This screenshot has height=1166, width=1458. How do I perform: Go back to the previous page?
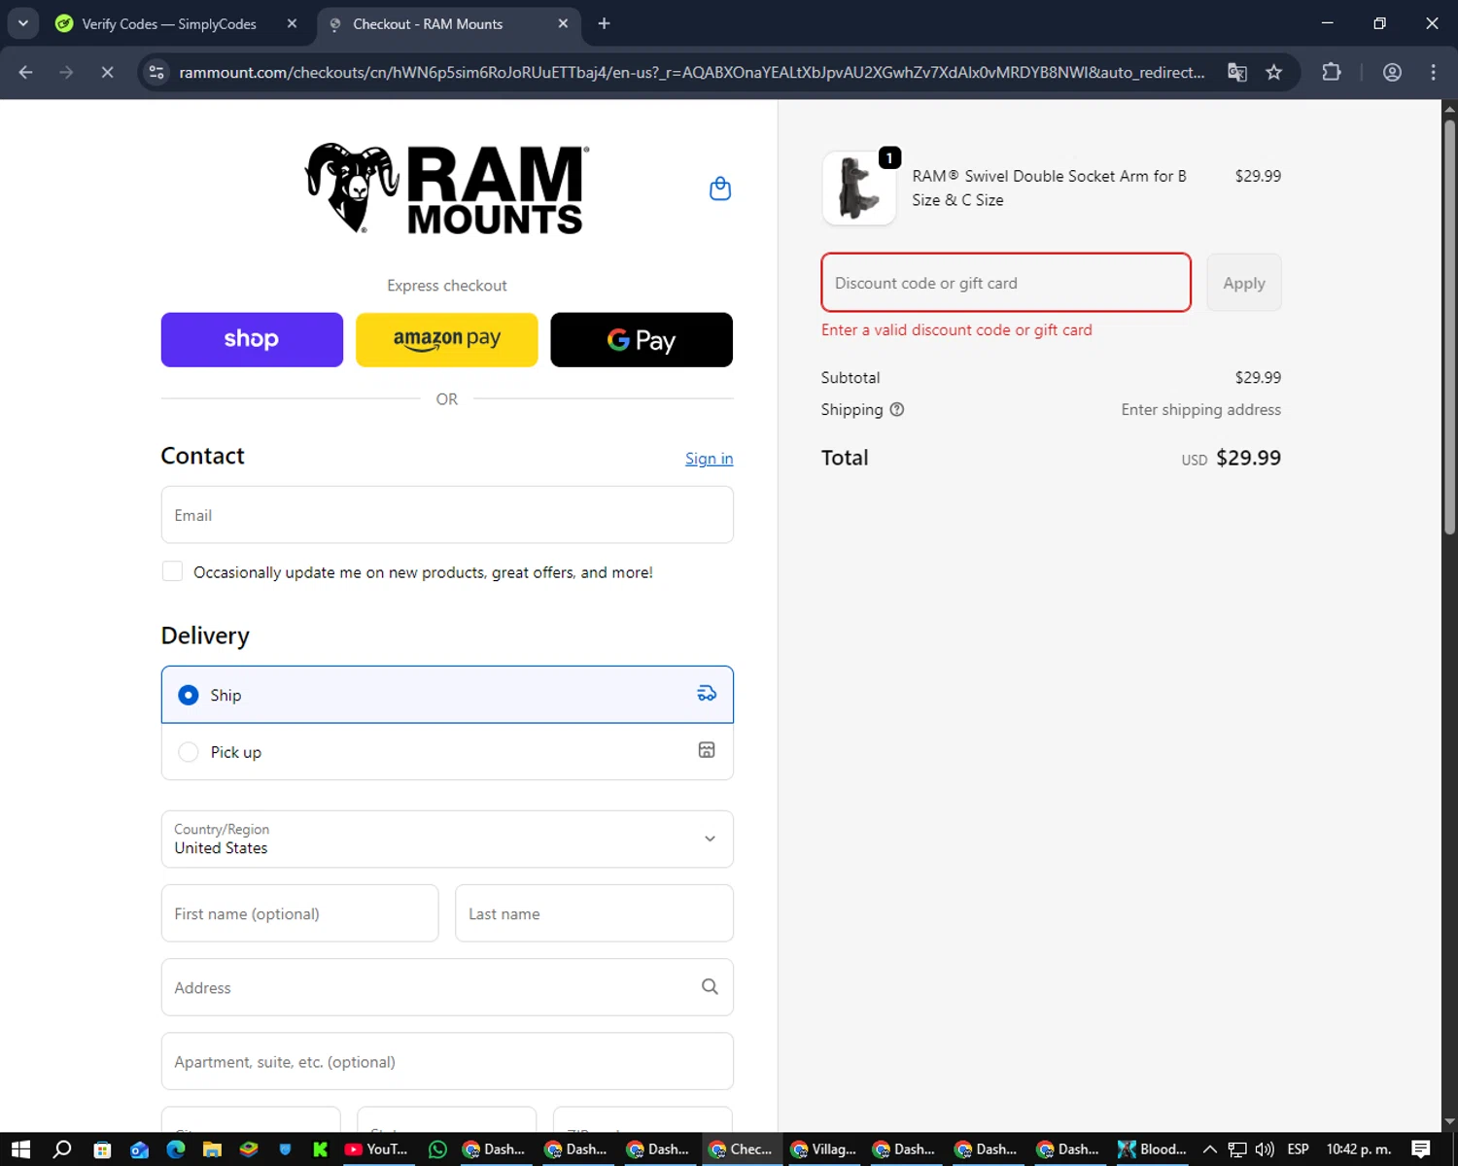click(x=26, y=72)
